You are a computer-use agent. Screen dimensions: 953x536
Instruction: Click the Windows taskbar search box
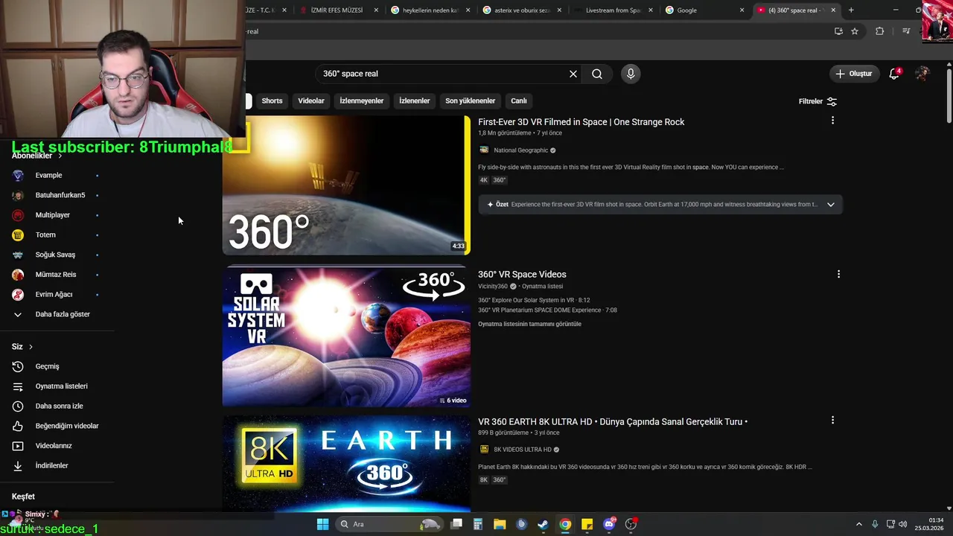pyautogui.click(x=389, y=524)
